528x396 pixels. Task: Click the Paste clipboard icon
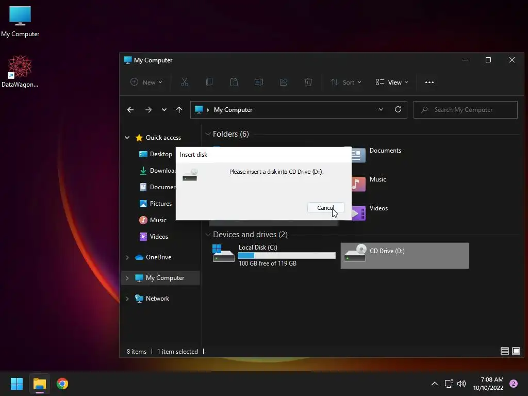pyautogui.click(x=234, y=82)
